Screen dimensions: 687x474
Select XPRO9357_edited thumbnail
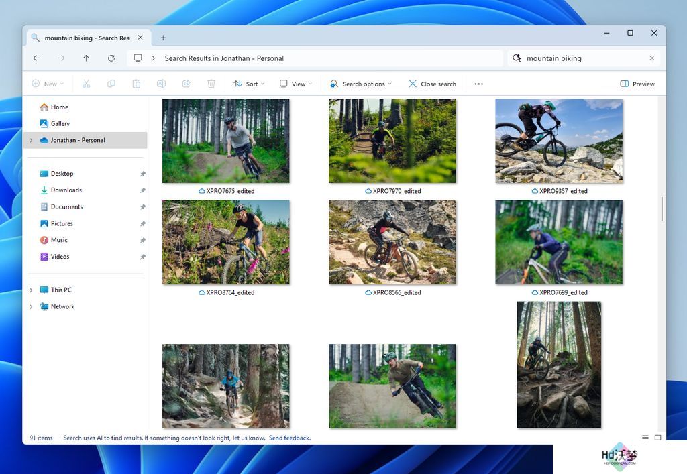(559, 141)
